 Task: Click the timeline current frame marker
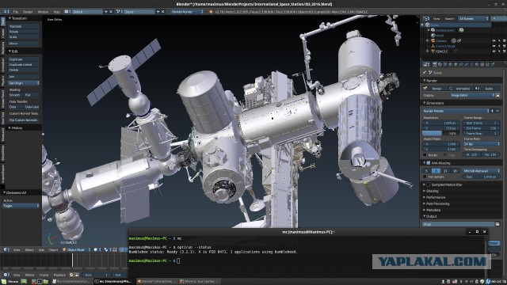coord(72,260)
